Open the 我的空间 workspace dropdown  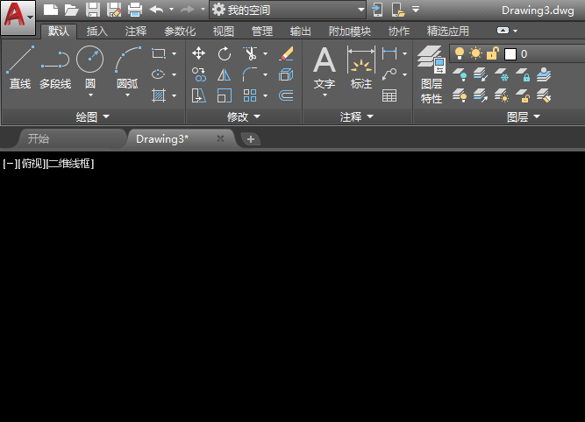(287, 10)
